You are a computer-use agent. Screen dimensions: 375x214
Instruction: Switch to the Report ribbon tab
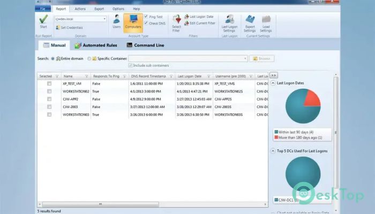tap(61, 9)
